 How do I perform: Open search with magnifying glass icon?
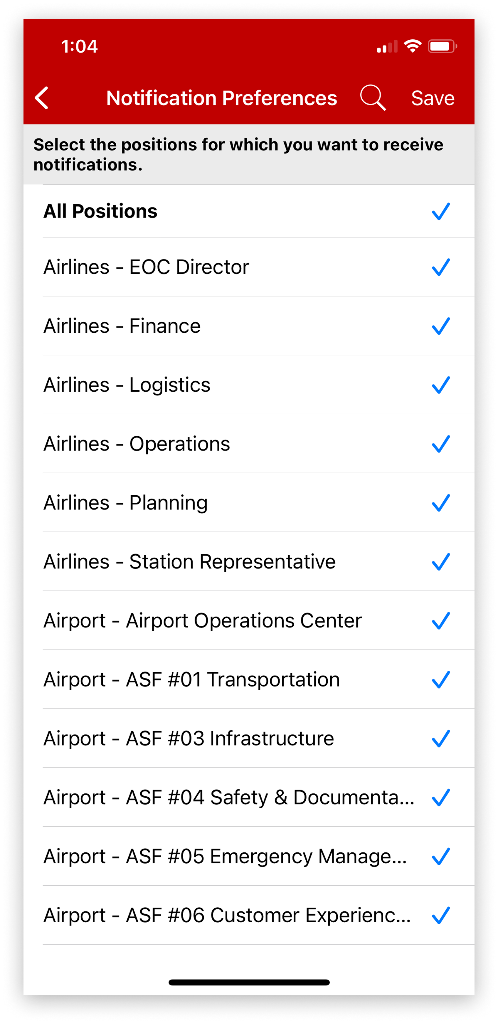tap(373, 97)
